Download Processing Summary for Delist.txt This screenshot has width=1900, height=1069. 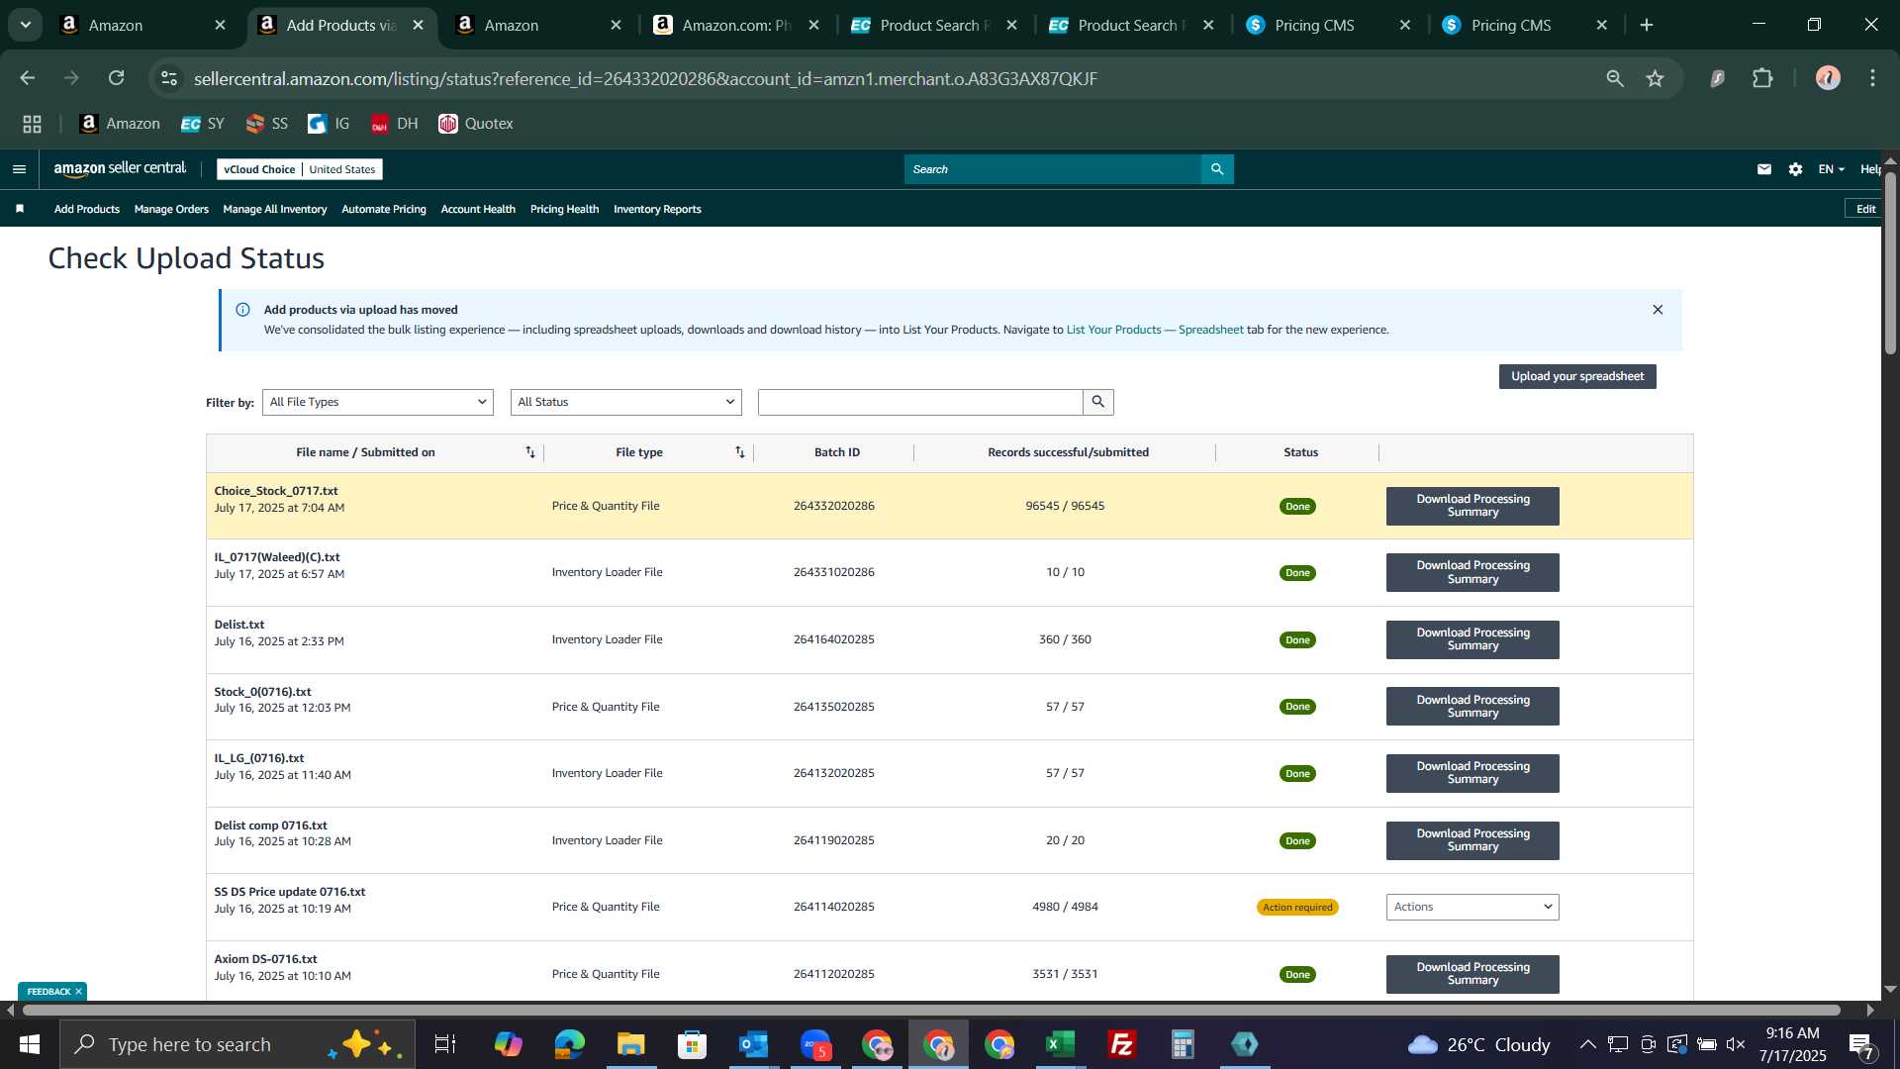pos(1472,639)
